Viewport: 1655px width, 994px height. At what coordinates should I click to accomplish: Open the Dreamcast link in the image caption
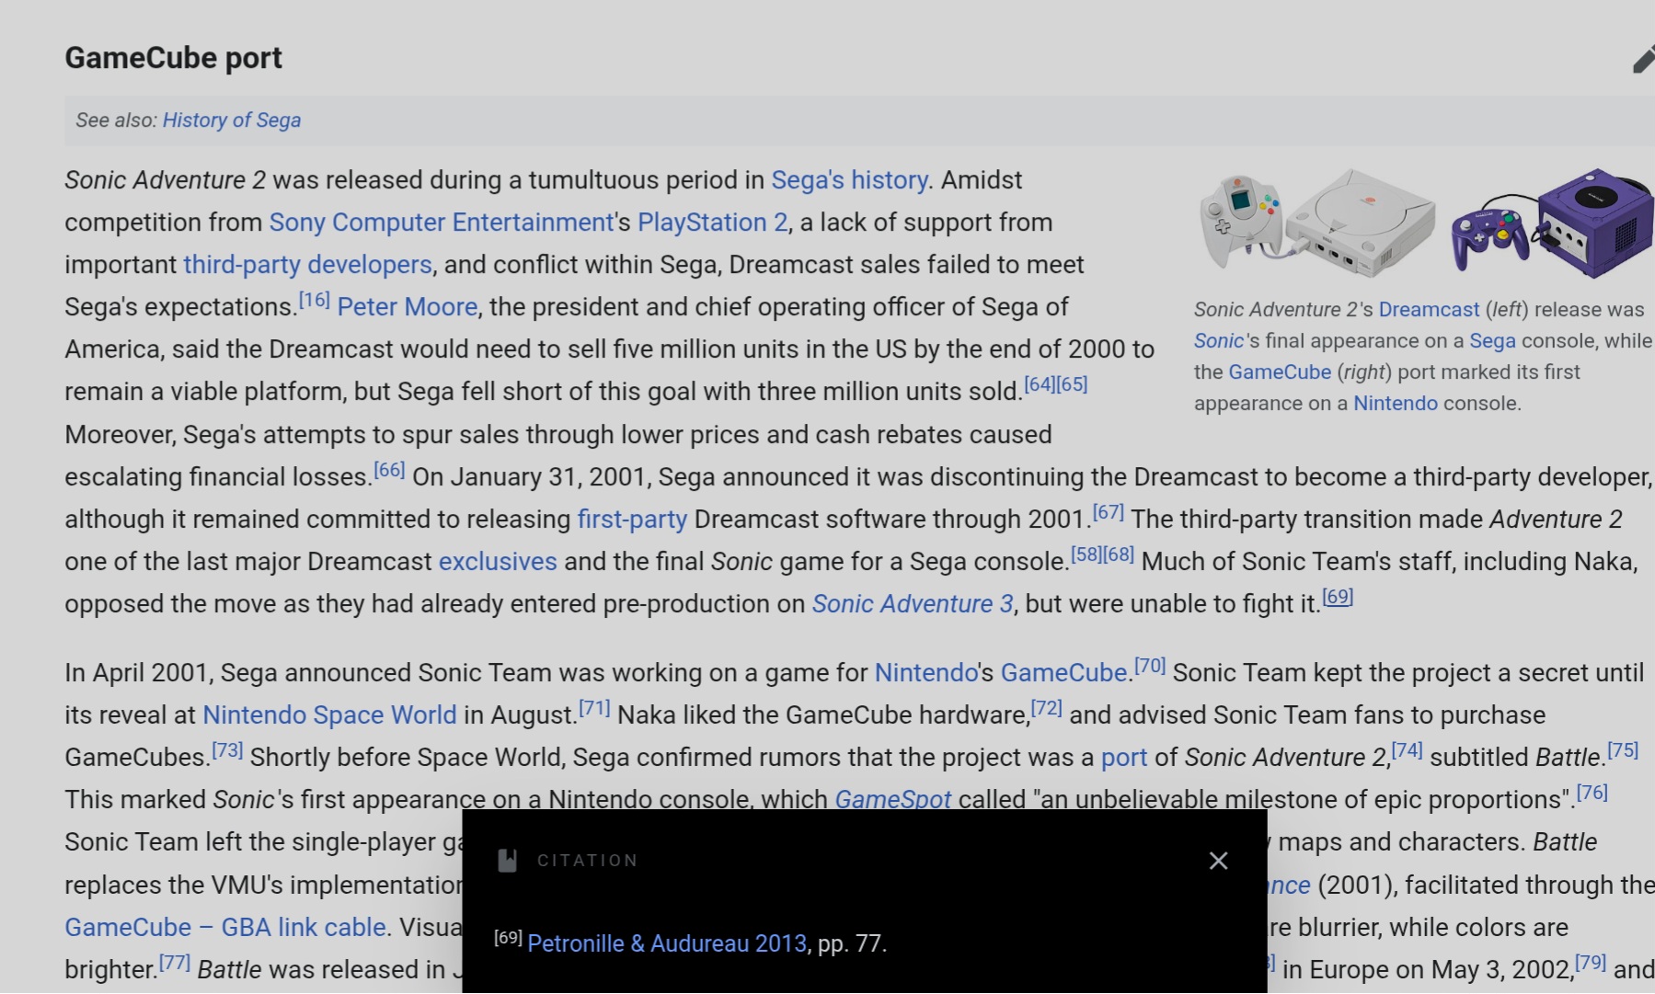click(x=1429, y=310)
